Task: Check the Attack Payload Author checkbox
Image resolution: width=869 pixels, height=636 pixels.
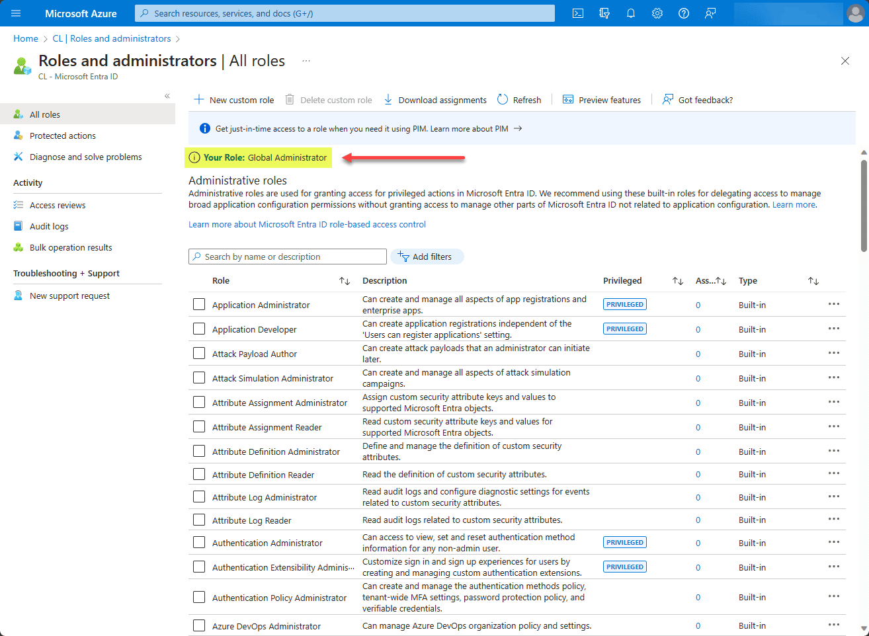Action: pos(199,353)
